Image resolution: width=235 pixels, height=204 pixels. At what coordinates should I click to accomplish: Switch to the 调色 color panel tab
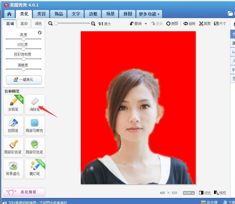[x=38, y=24]
